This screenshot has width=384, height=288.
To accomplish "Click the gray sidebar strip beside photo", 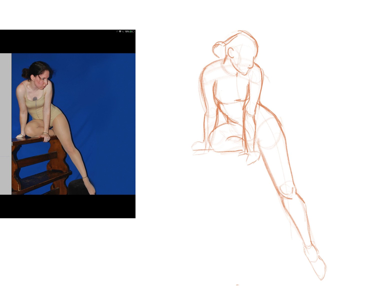I will (x=6, y=124).
